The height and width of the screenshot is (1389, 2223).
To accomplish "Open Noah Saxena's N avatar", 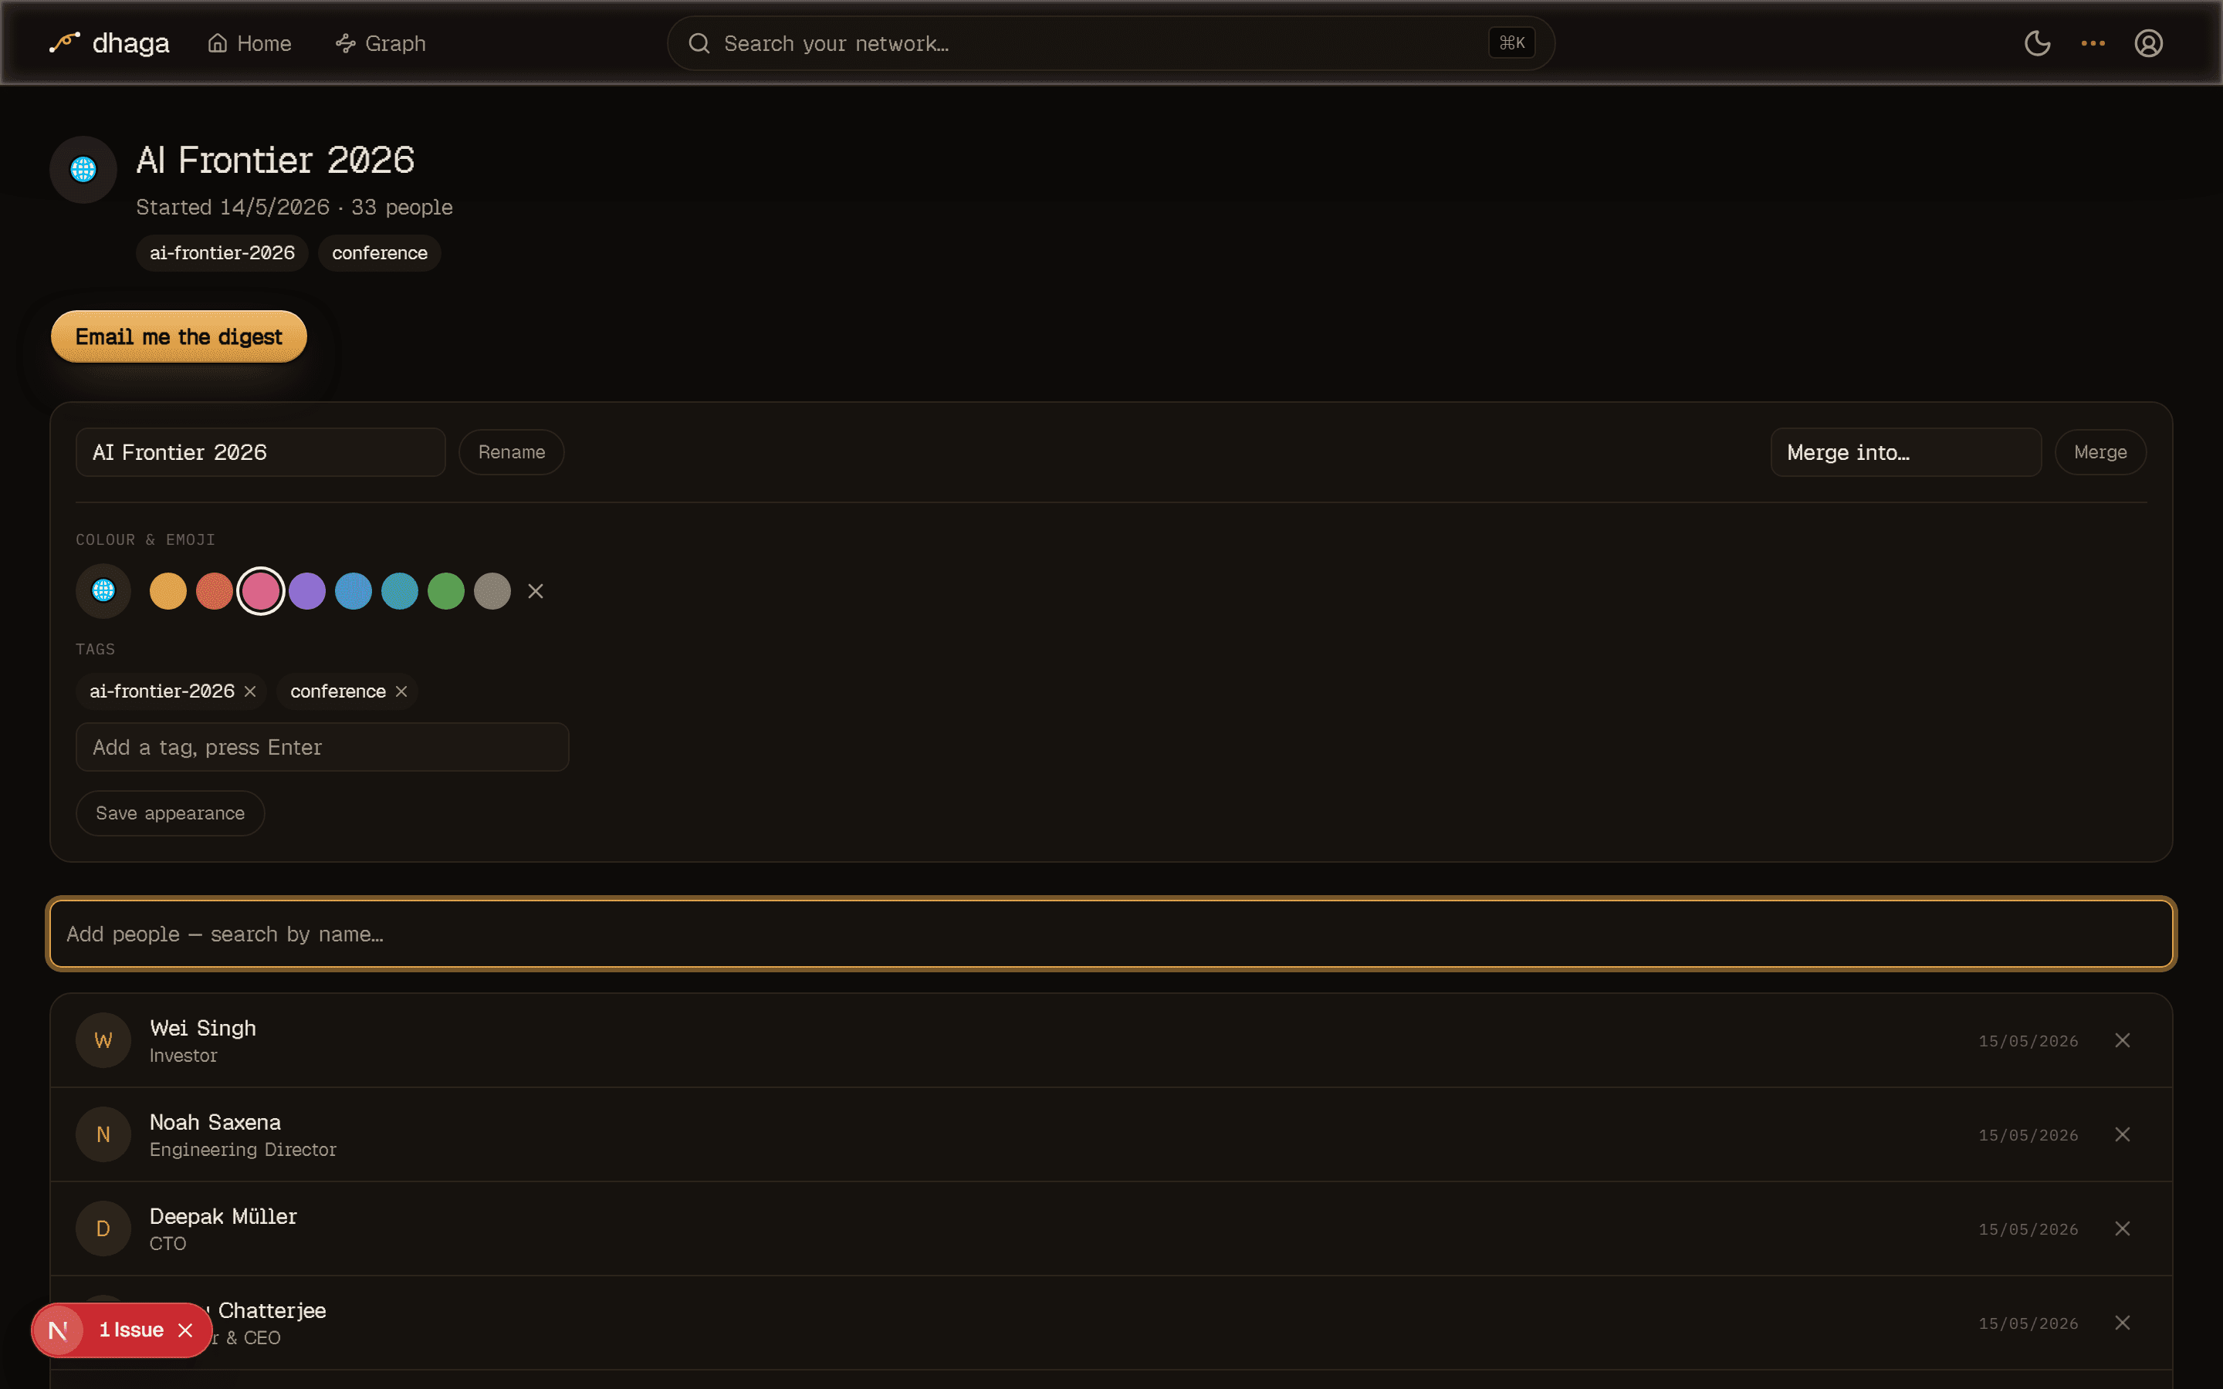I will (x=103, y=1134).
